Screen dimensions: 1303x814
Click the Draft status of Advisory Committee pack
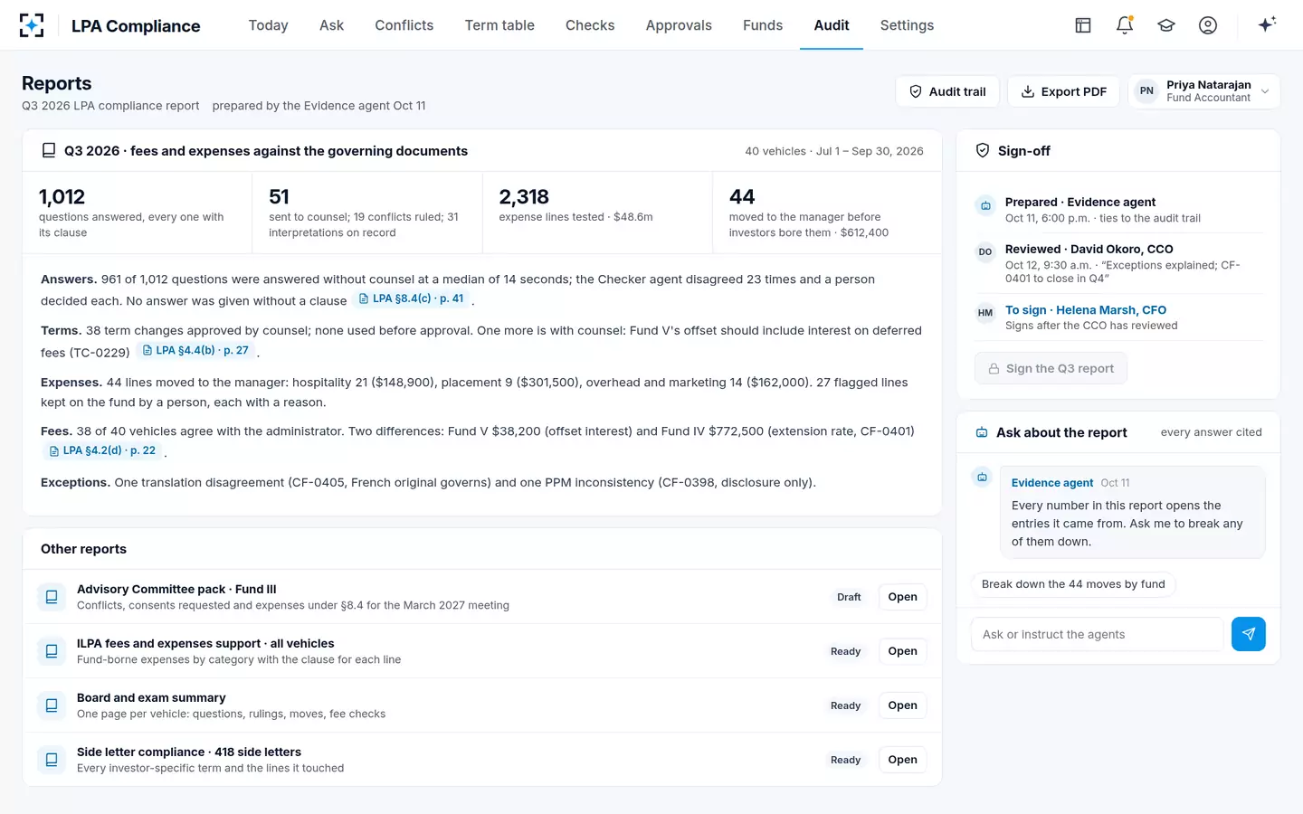[x=849, y=597]
